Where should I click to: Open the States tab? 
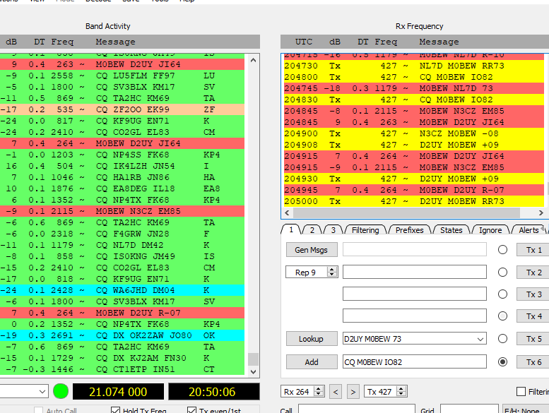[x=451, y=229]
